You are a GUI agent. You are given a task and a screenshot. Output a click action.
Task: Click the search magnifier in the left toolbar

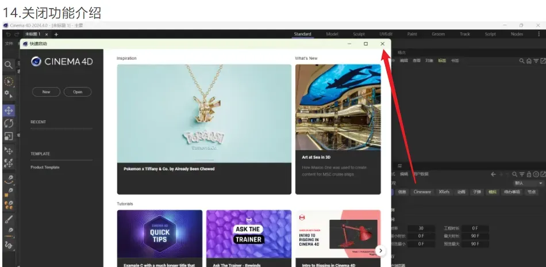9,65
